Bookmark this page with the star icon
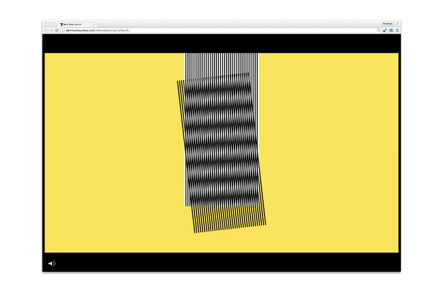Screen dimensions: 445x297 click(x=378, y=30)
